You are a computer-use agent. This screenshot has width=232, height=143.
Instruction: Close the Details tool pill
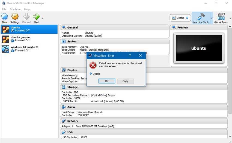[187, 18]
